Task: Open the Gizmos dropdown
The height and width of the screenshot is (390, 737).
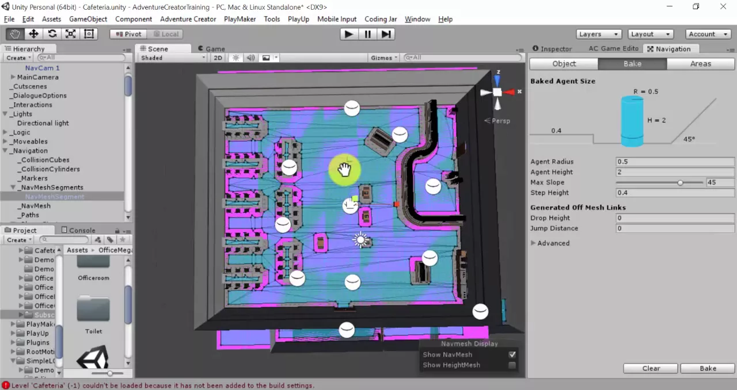Action: [x=385, y=58]
